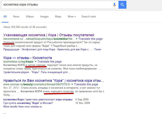The image size is (162, 114).
Task: Open the Images tab
Action: tap(44, 17)
